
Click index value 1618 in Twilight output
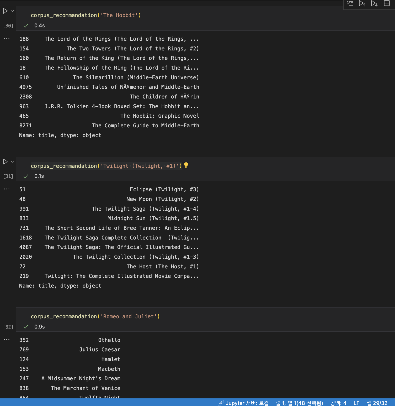point(25,238)
